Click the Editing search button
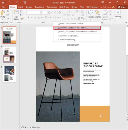The image size is (128, 130). pos(118,15)
